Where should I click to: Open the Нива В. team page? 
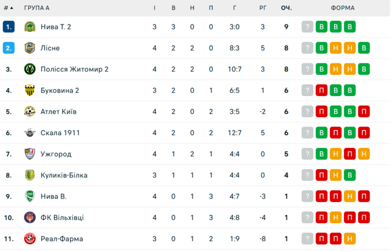[53, 196]
